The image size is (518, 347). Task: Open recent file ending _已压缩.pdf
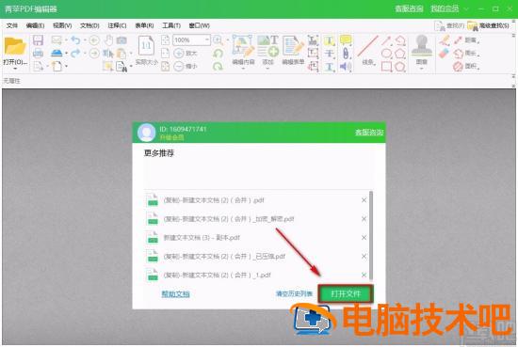224,257
